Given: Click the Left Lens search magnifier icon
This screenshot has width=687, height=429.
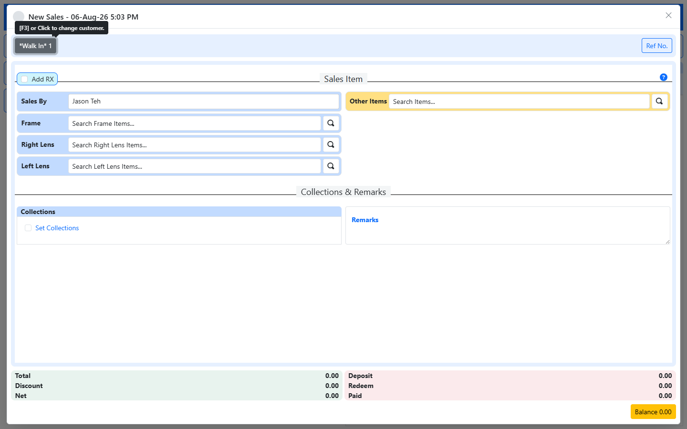Looking at the screenshot, I should point(331,166).
